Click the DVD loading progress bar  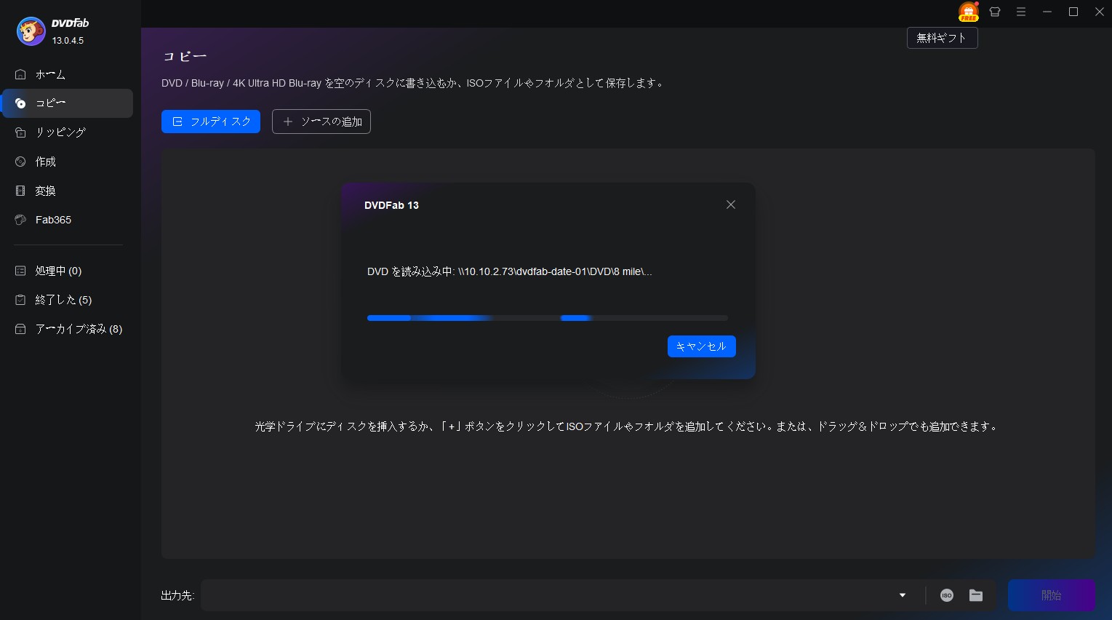(x=547, y=318)
